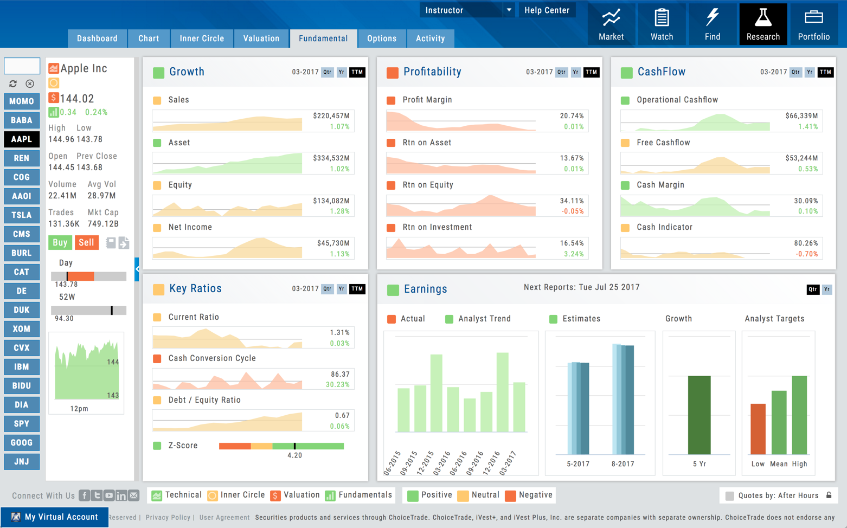The height and width of the screenshot is (528, 847).
Task: Open the Valuation tab
Action: pos(261,38)
